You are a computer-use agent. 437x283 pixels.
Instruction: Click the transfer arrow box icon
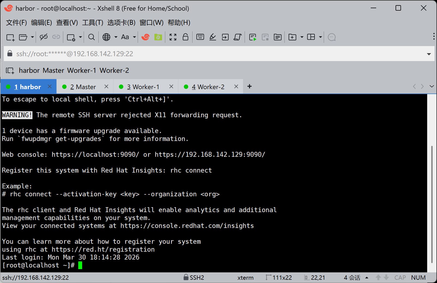coord(225,37)
